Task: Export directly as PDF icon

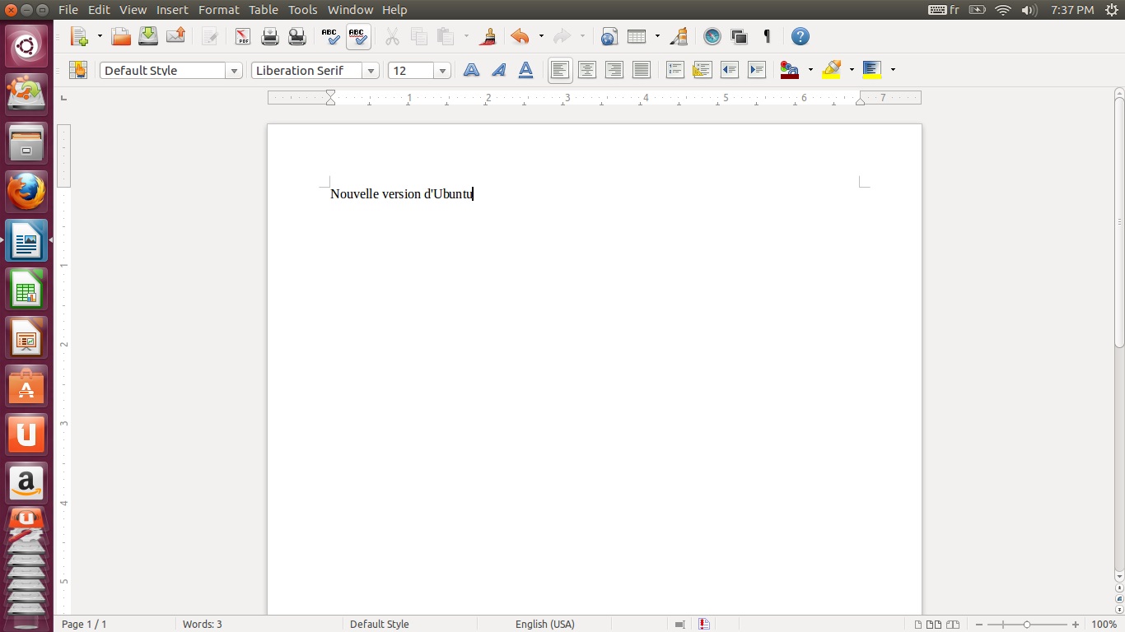Action: [243, 36]
